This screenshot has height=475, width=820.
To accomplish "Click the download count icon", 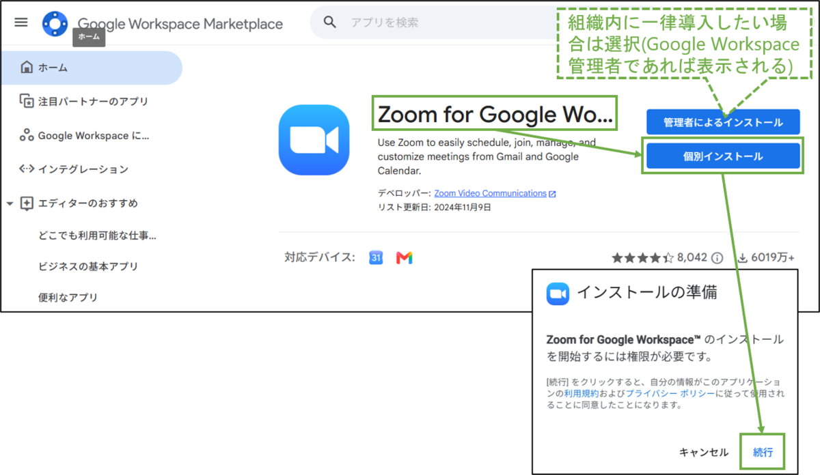I will coord(743,258).
